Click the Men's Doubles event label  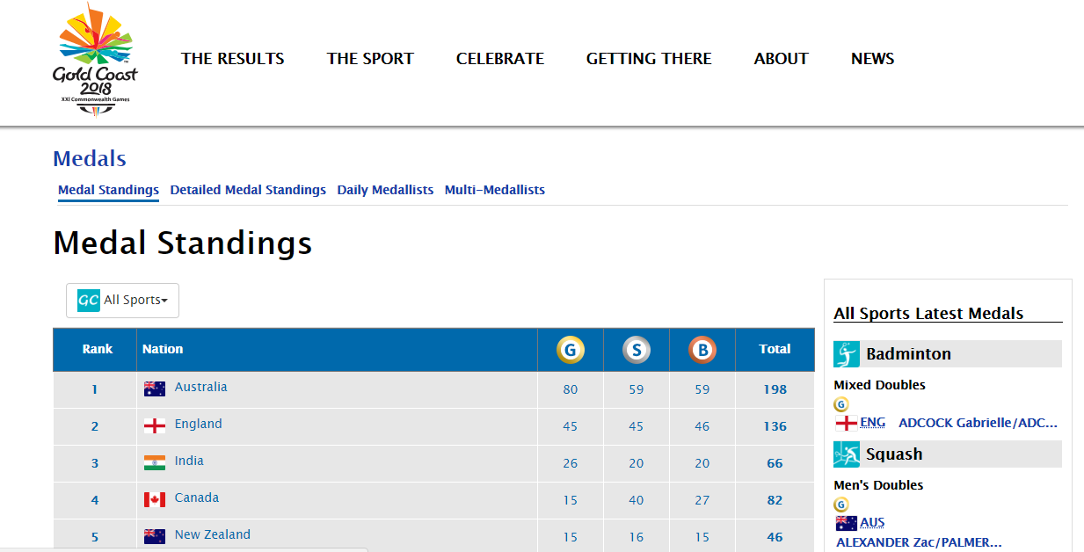coord(878,485)
